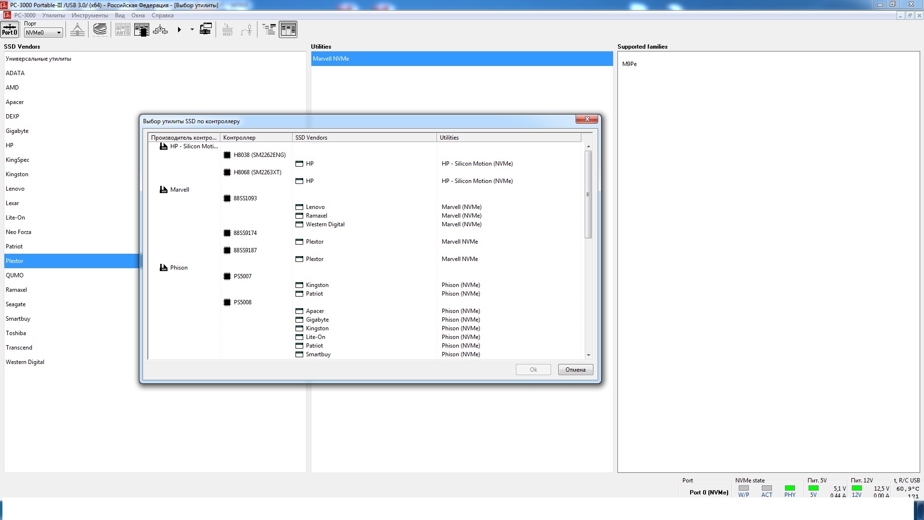Screen dimensions: 924x520
Task: Click the RESET counter toolbar icon
Action: point(228,29)
